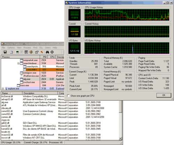This screenshot has width=174, height=145.
Task: Click the greyed Show Process Tree toolbar icon
Action: coord(22,52)
